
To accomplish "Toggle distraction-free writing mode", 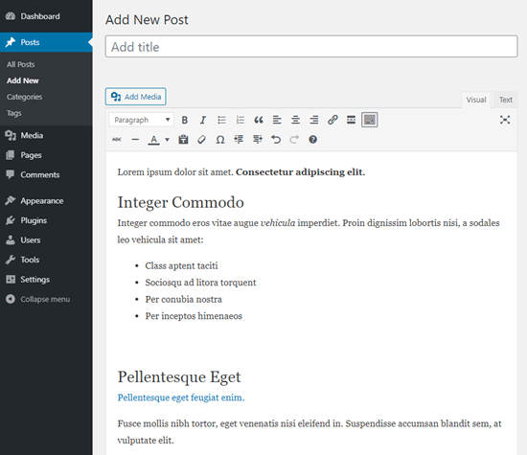I will click(x=504, y=120).
